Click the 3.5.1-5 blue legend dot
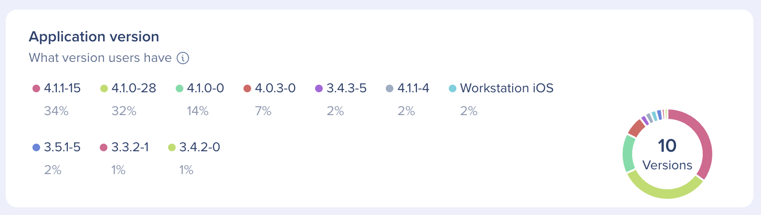 coord(36,147)
